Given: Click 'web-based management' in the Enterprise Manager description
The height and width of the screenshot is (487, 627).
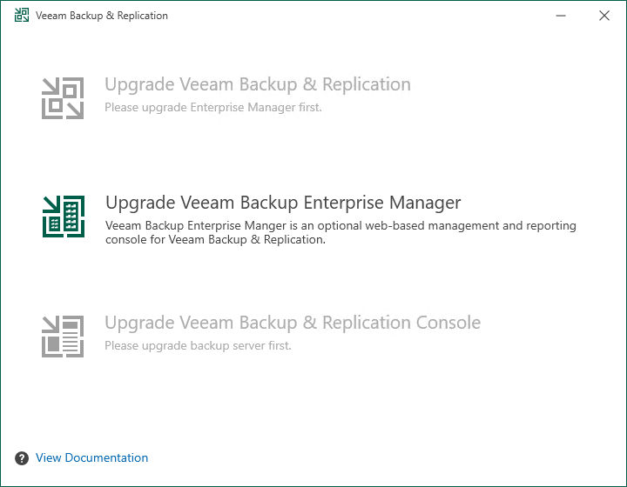Looking at the screenshot, I should click(x=419, y=226).
